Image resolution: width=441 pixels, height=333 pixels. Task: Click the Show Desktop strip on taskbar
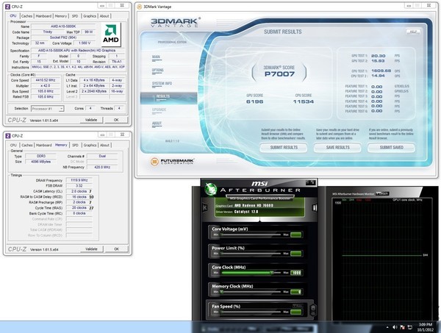439,327
